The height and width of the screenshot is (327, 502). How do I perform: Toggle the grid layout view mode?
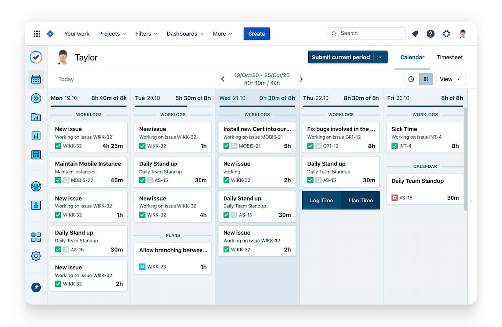[x=425, y=79]
